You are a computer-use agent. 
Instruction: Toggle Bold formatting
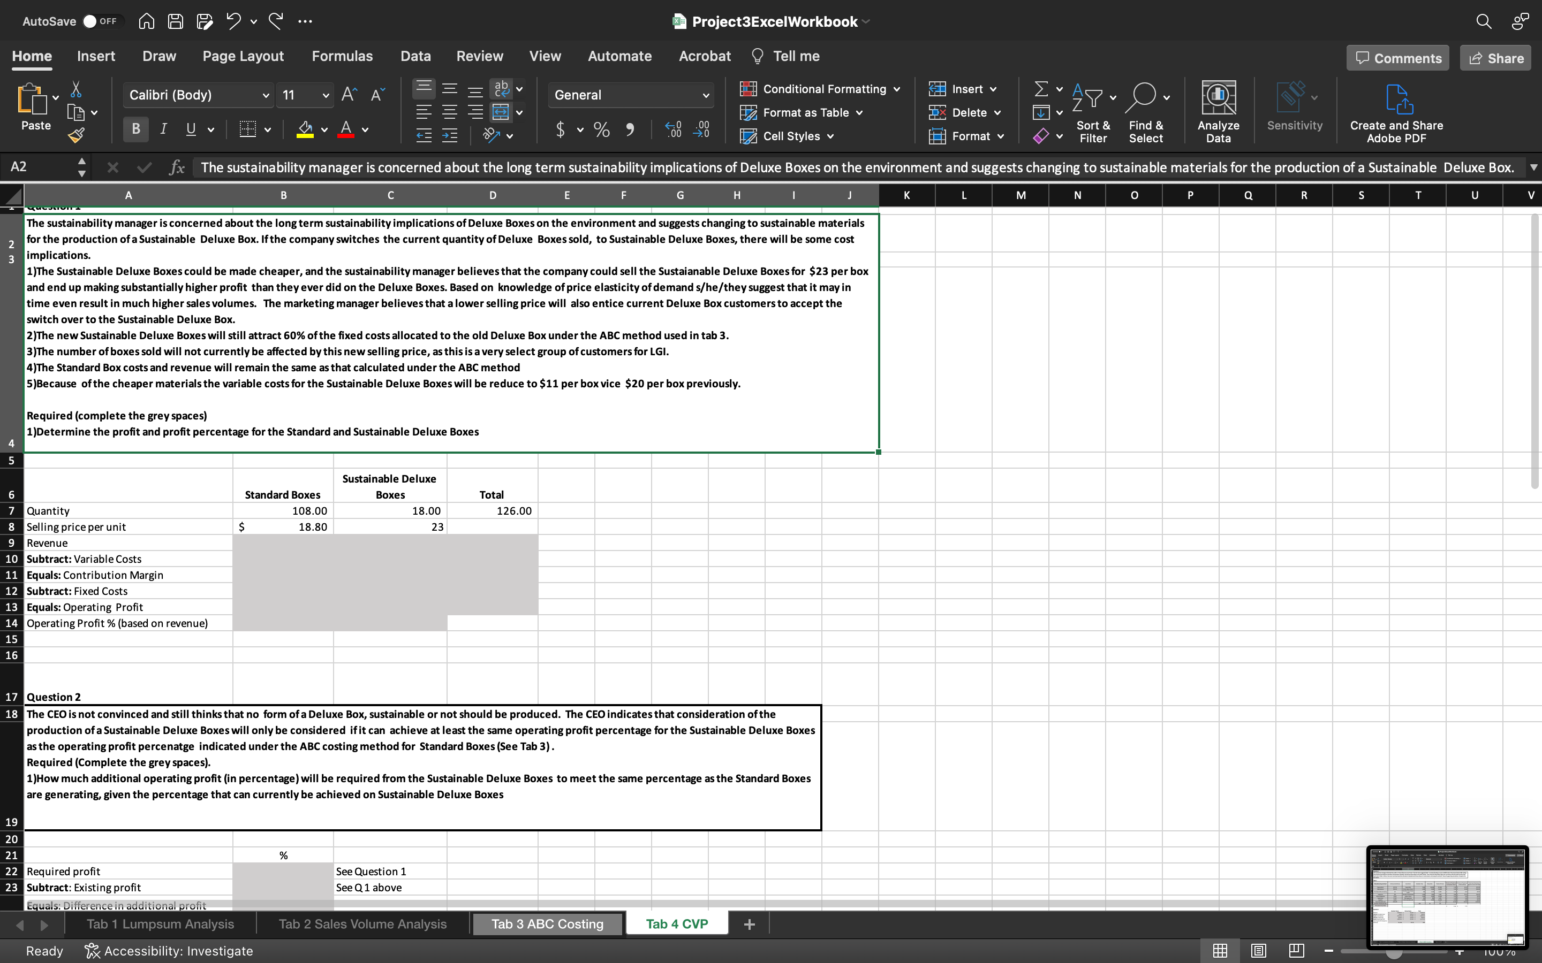pos(135,128)
